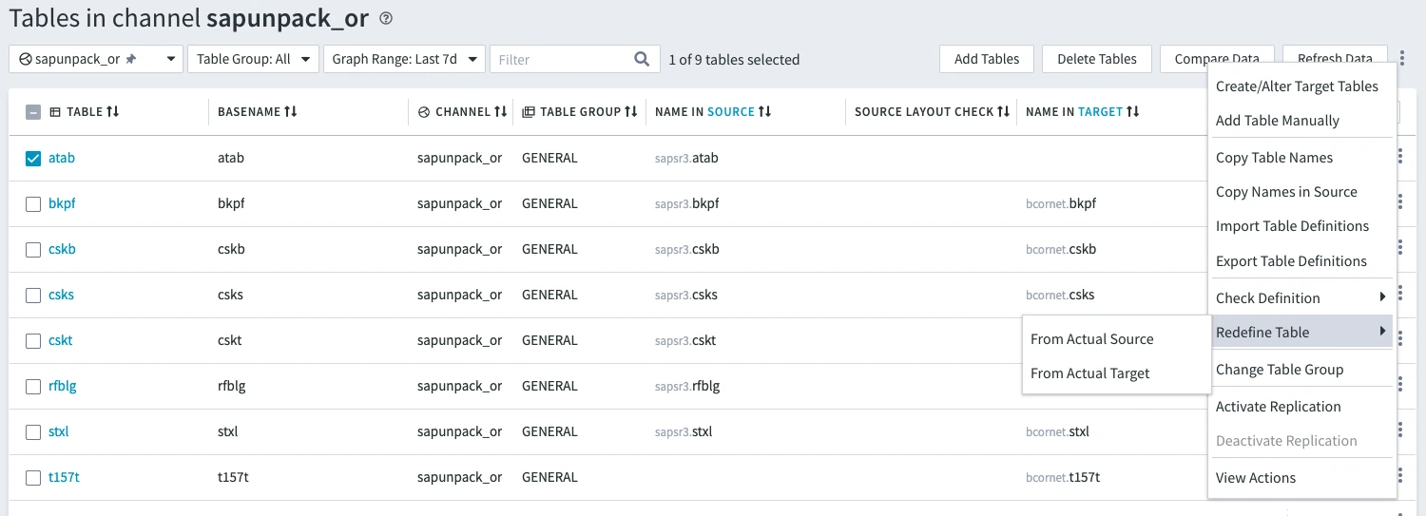Toggle the select-all header checkbox

[x=33, y=112]
